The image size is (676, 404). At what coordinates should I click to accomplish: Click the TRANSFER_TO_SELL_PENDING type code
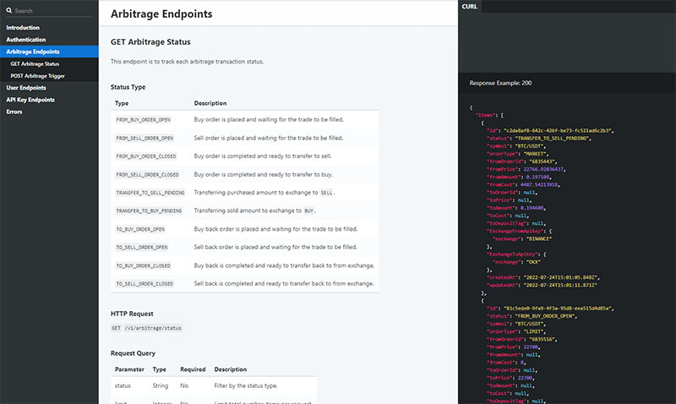coord(149,193)
